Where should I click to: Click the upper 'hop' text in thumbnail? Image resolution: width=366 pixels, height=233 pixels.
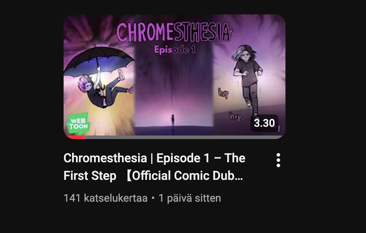(x=223, y=93)
